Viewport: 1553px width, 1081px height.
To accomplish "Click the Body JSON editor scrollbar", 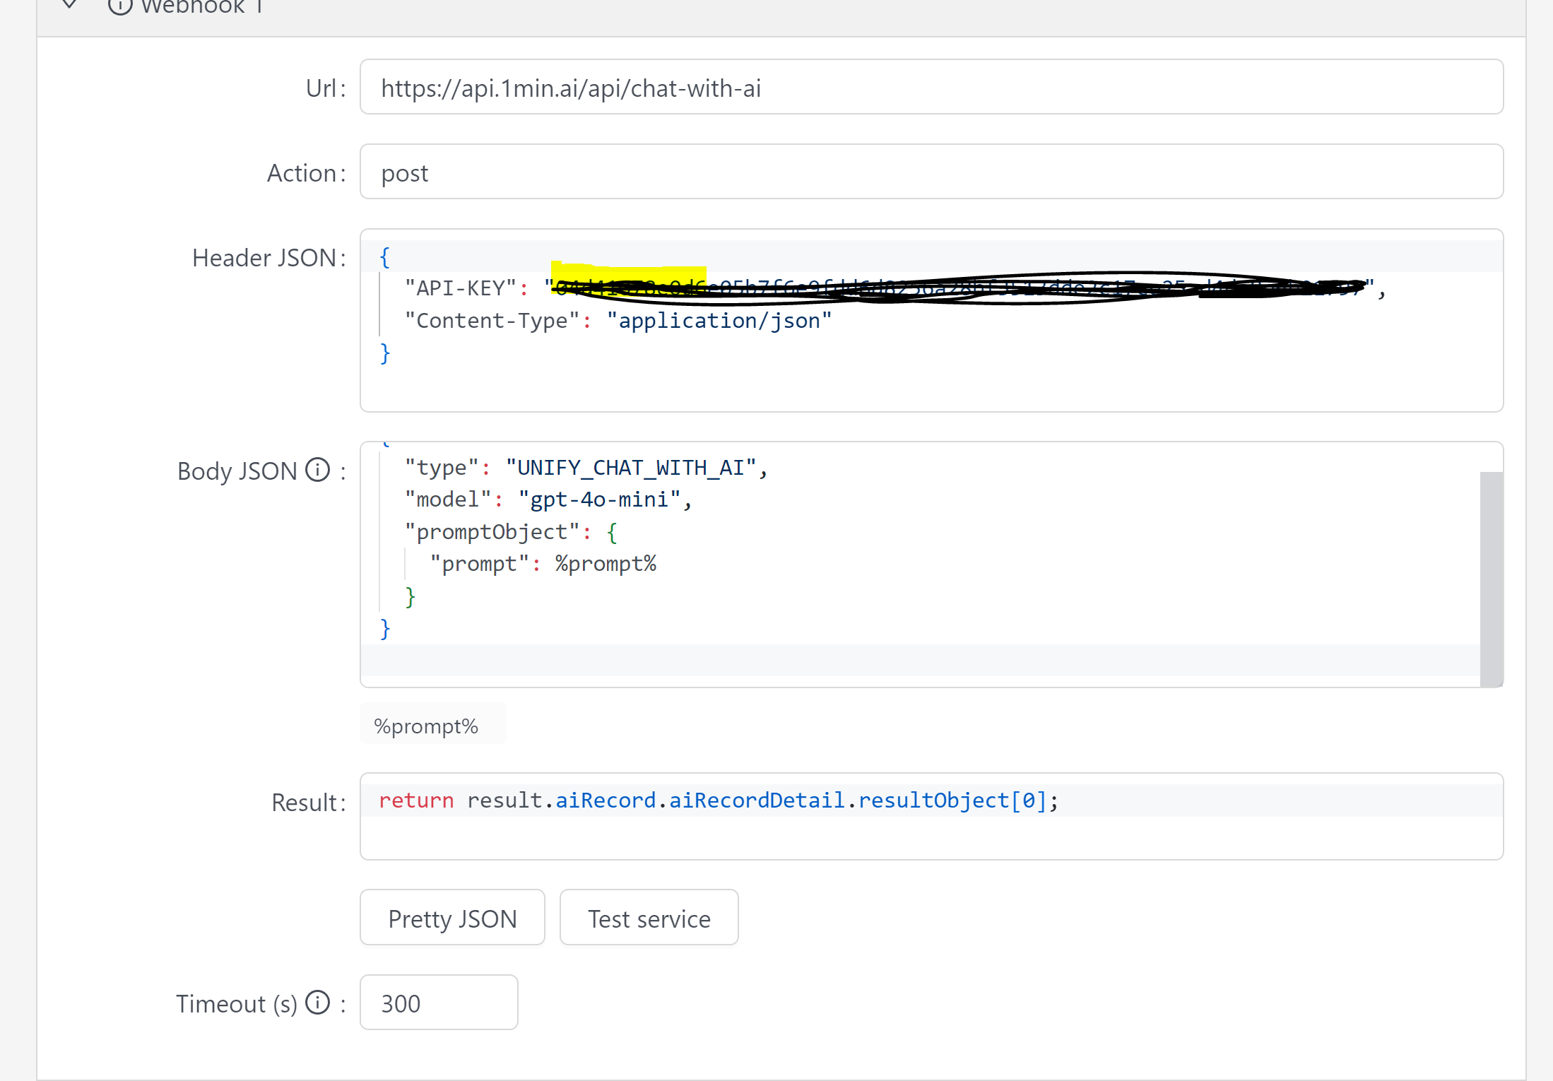I will point(1491,578).
